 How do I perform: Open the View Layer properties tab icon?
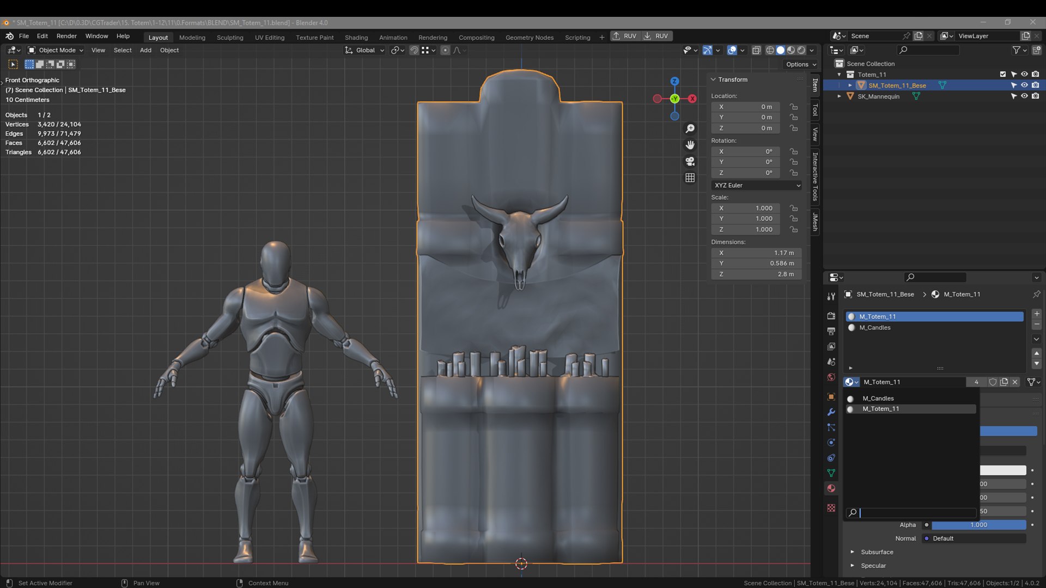(831, 346)
